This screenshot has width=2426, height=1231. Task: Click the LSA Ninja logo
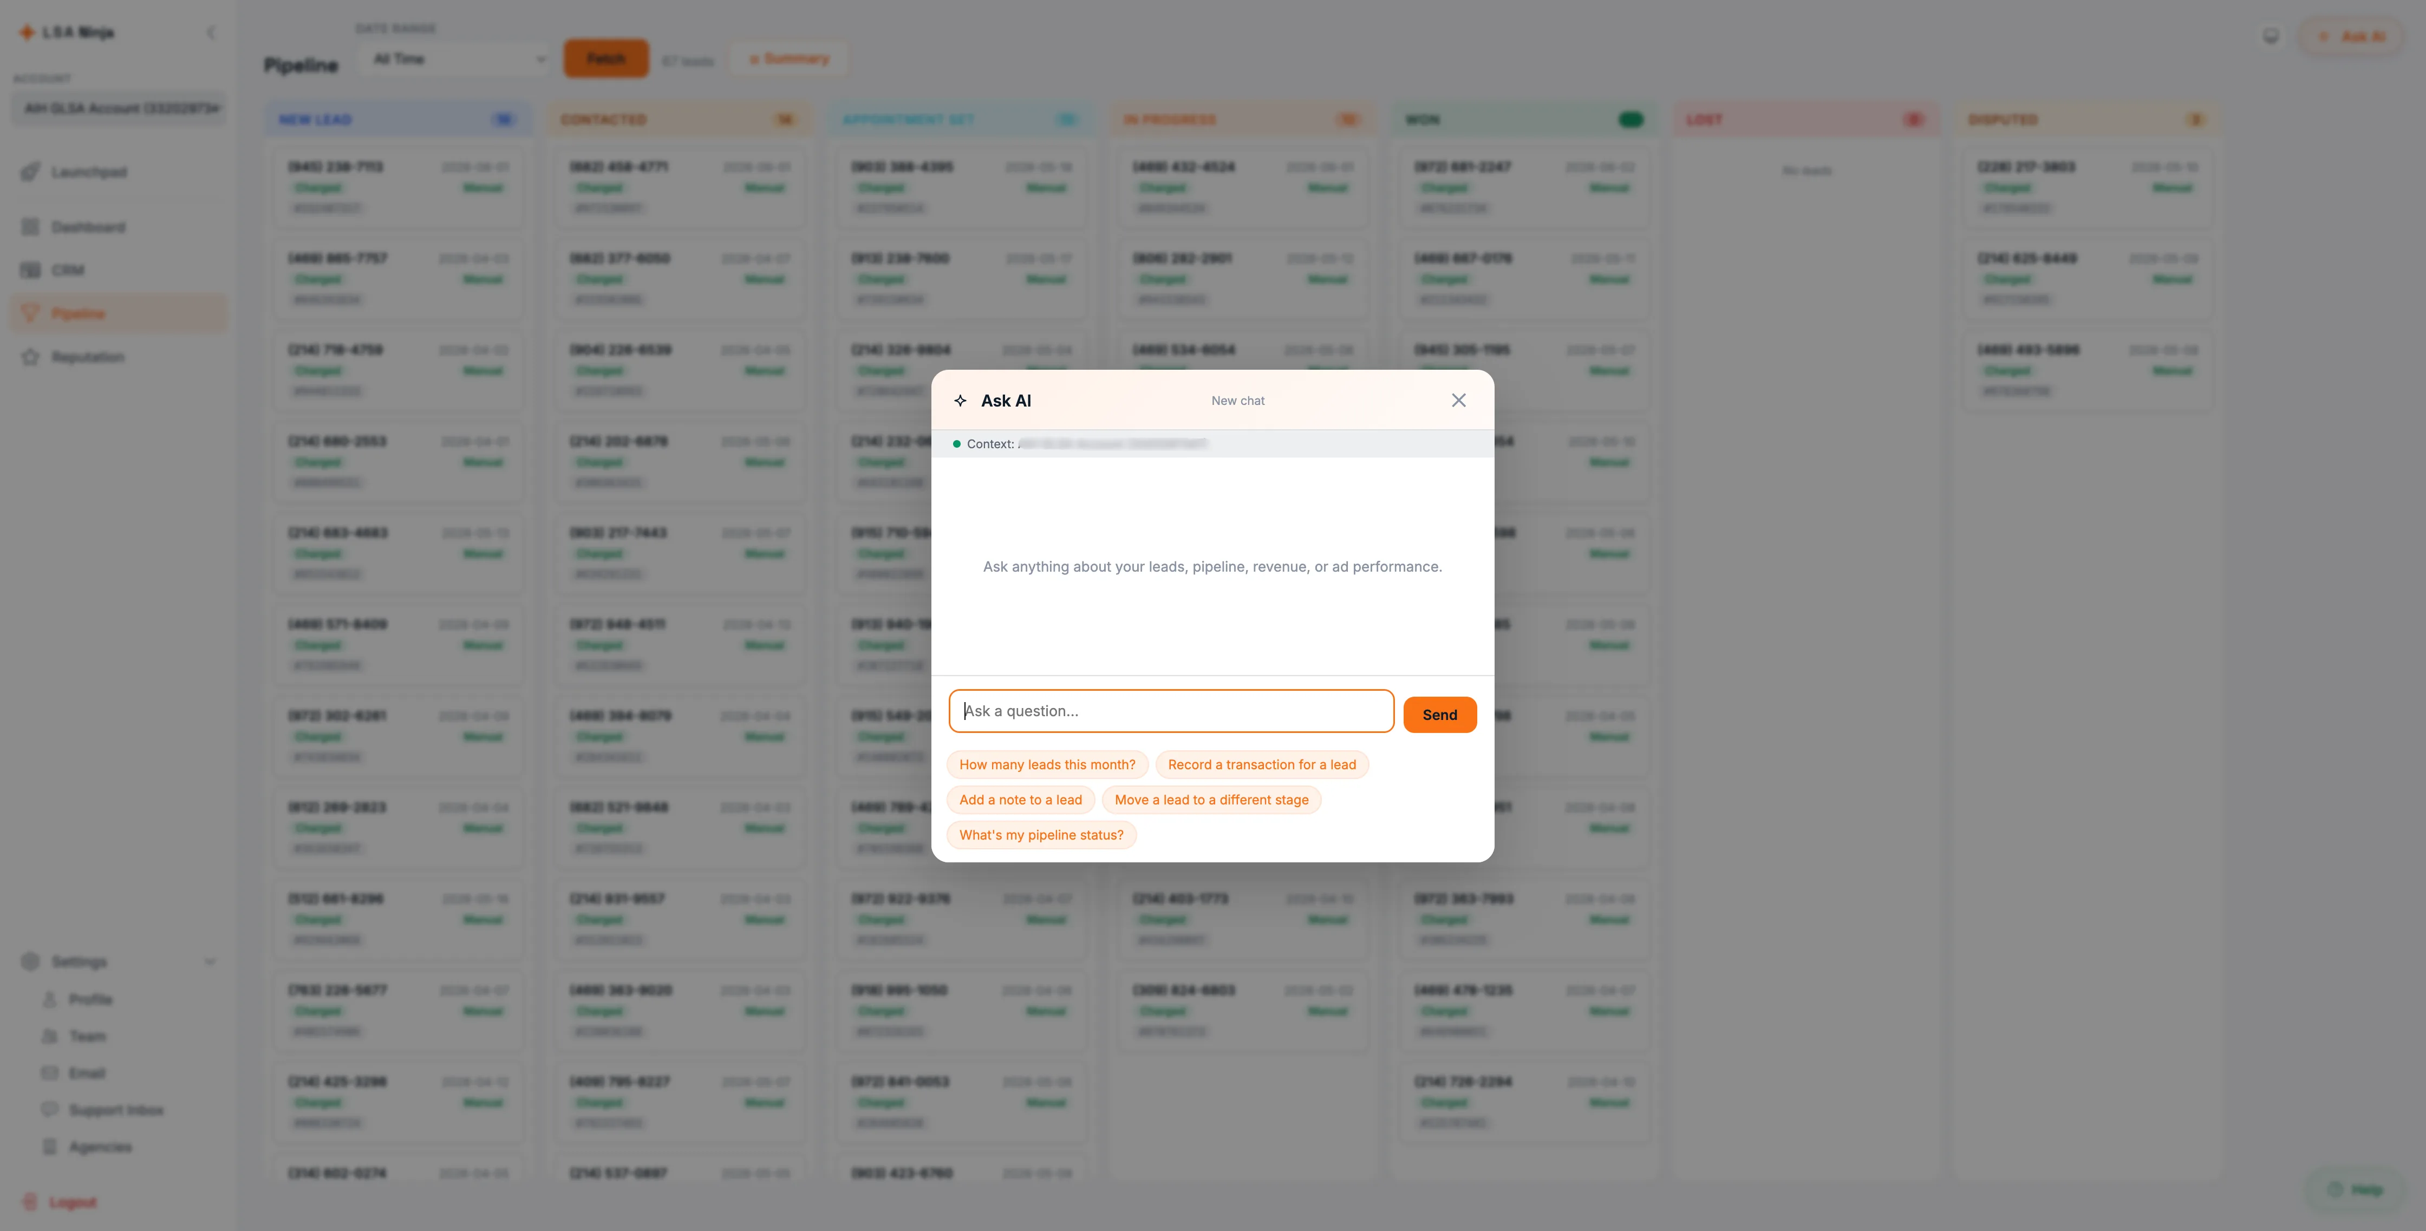[x=67, y=33]
